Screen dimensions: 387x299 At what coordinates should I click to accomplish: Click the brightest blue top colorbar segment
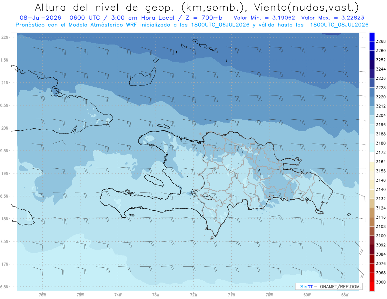[x=372, y=37]
